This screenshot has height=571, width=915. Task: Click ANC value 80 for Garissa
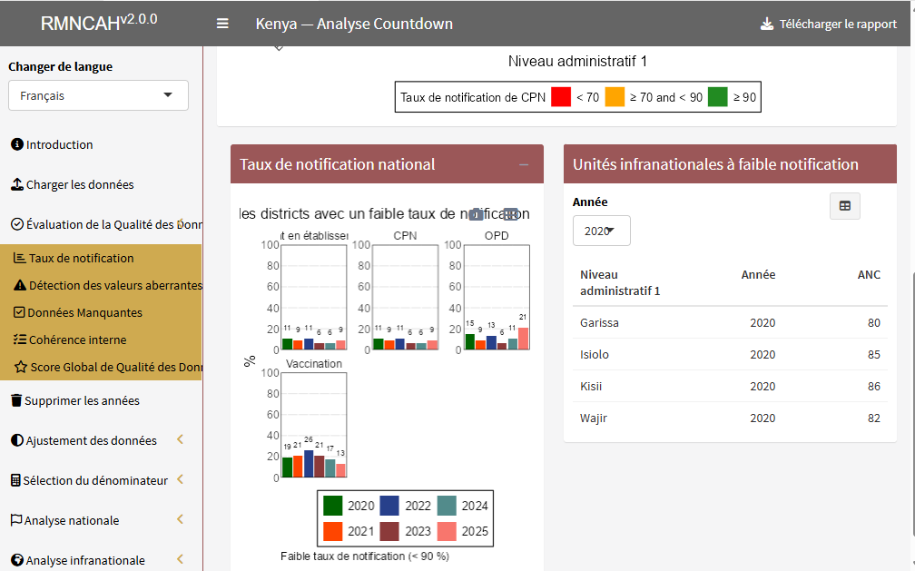pos(873,323)
